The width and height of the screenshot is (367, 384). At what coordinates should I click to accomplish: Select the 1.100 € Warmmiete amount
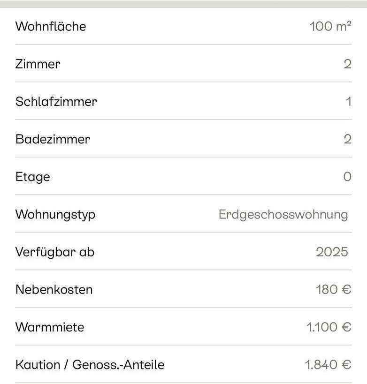329,327
